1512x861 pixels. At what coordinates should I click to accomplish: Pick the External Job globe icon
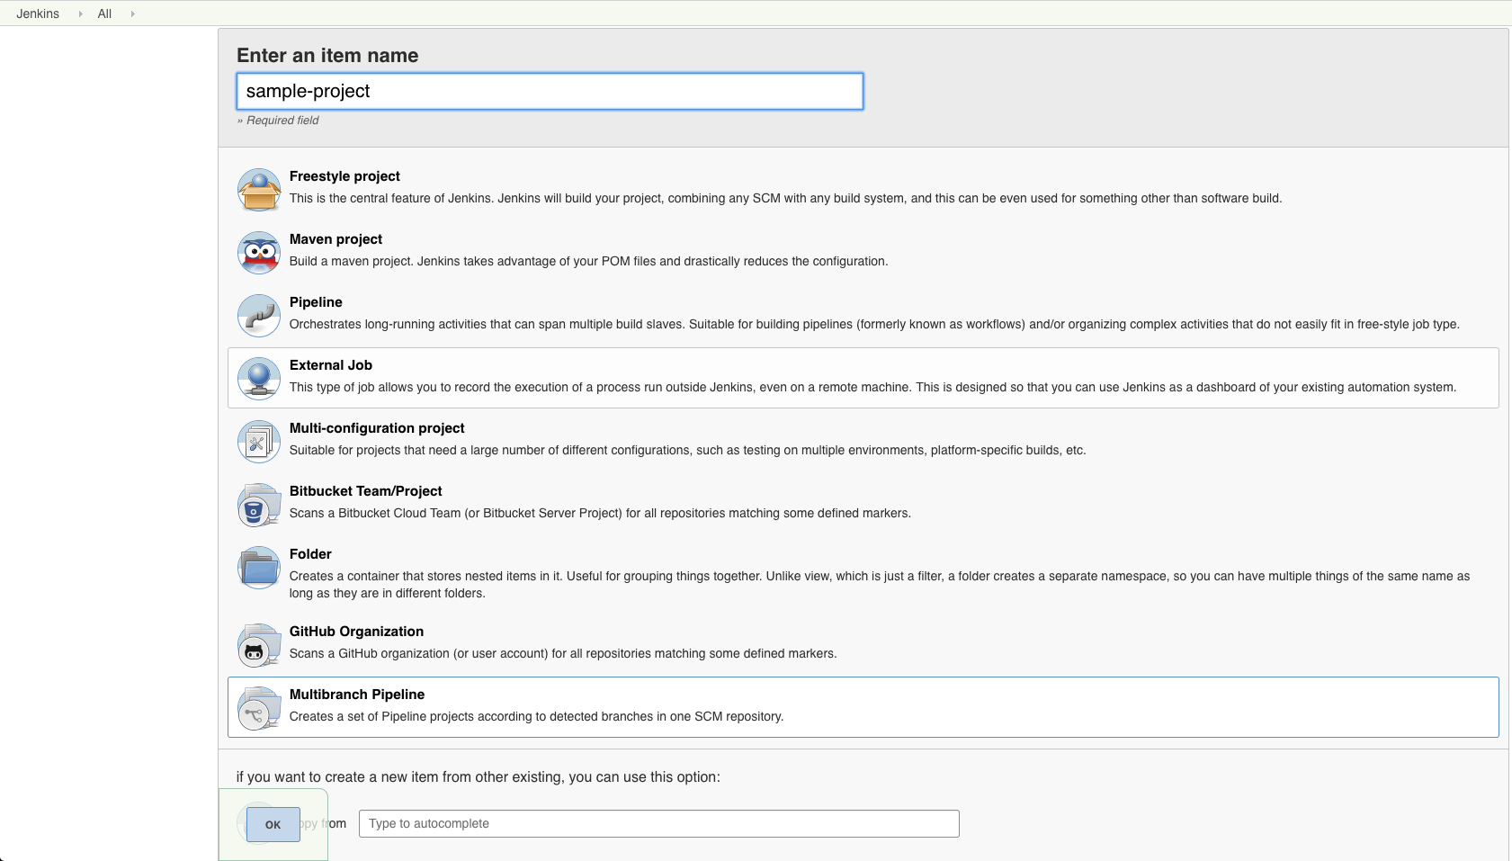[x=259, y=379]
